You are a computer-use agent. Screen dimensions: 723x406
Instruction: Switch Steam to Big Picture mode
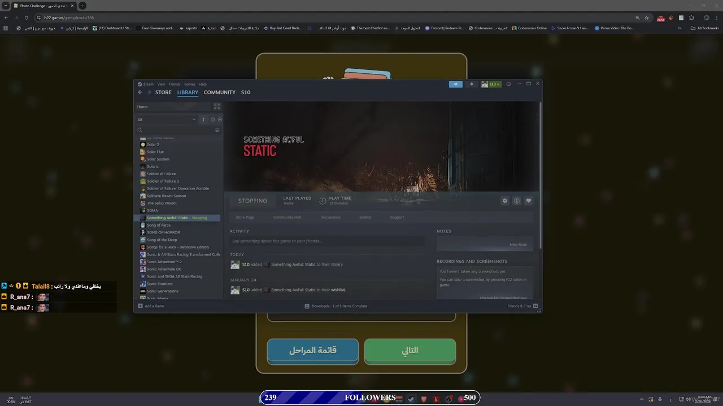(x=508, y=84)
